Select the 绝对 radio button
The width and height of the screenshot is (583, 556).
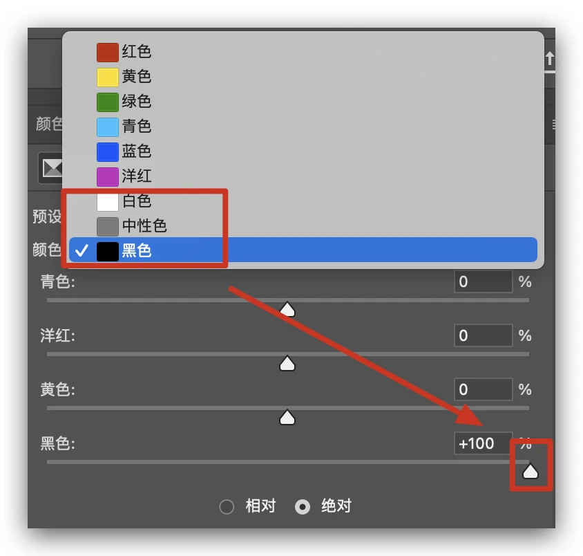point(303,506)
